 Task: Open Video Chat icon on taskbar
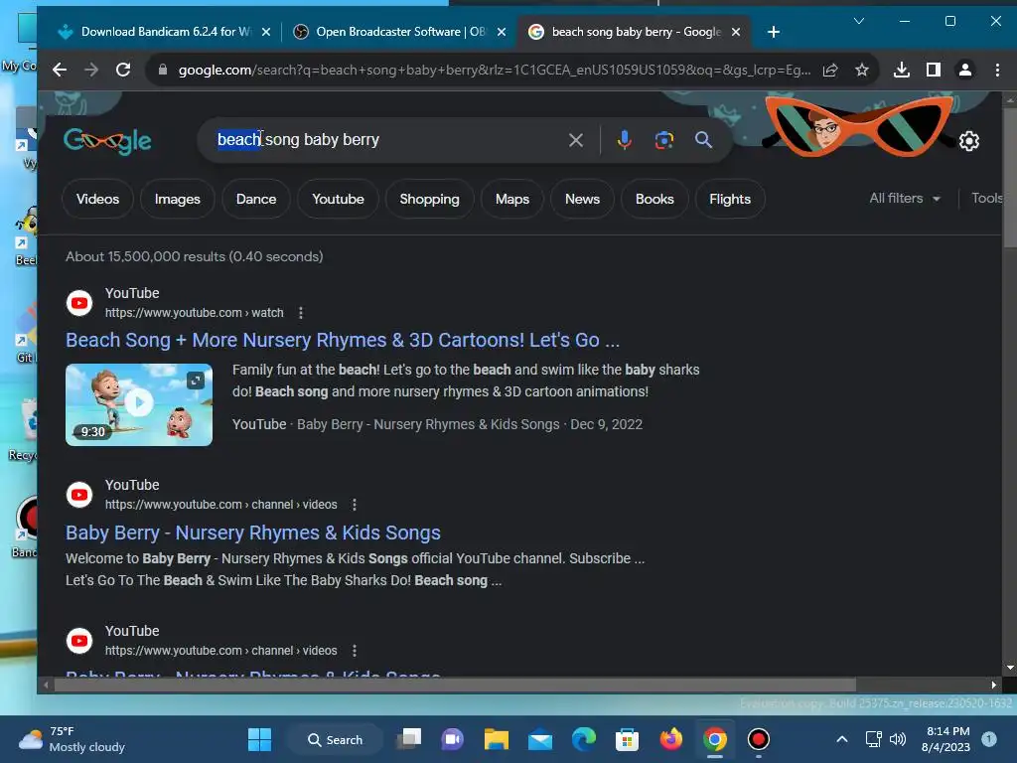coord(452,739)
